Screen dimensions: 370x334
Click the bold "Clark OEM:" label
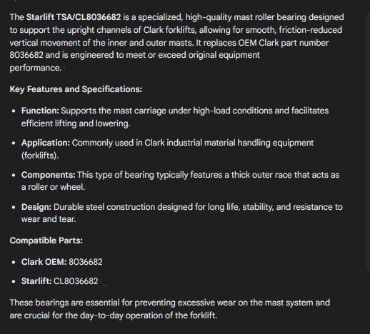pos(44,262)
